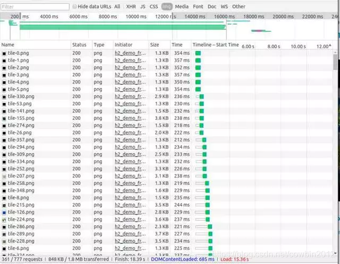The width and height of the screenshot is (340, 264).
Task: Click the green waterfall bar for tile-0.png
Action: [x=198, y=53]
